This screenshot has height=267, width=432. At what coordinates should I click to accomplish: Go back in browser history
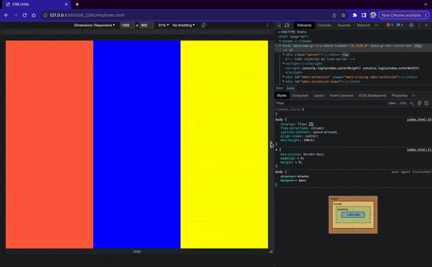[6, 15]
